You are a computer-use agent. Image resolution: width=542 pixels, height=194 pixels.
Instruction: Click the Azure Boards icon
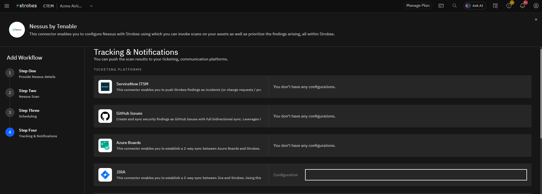pyautogui.click(x=105, y=145)
